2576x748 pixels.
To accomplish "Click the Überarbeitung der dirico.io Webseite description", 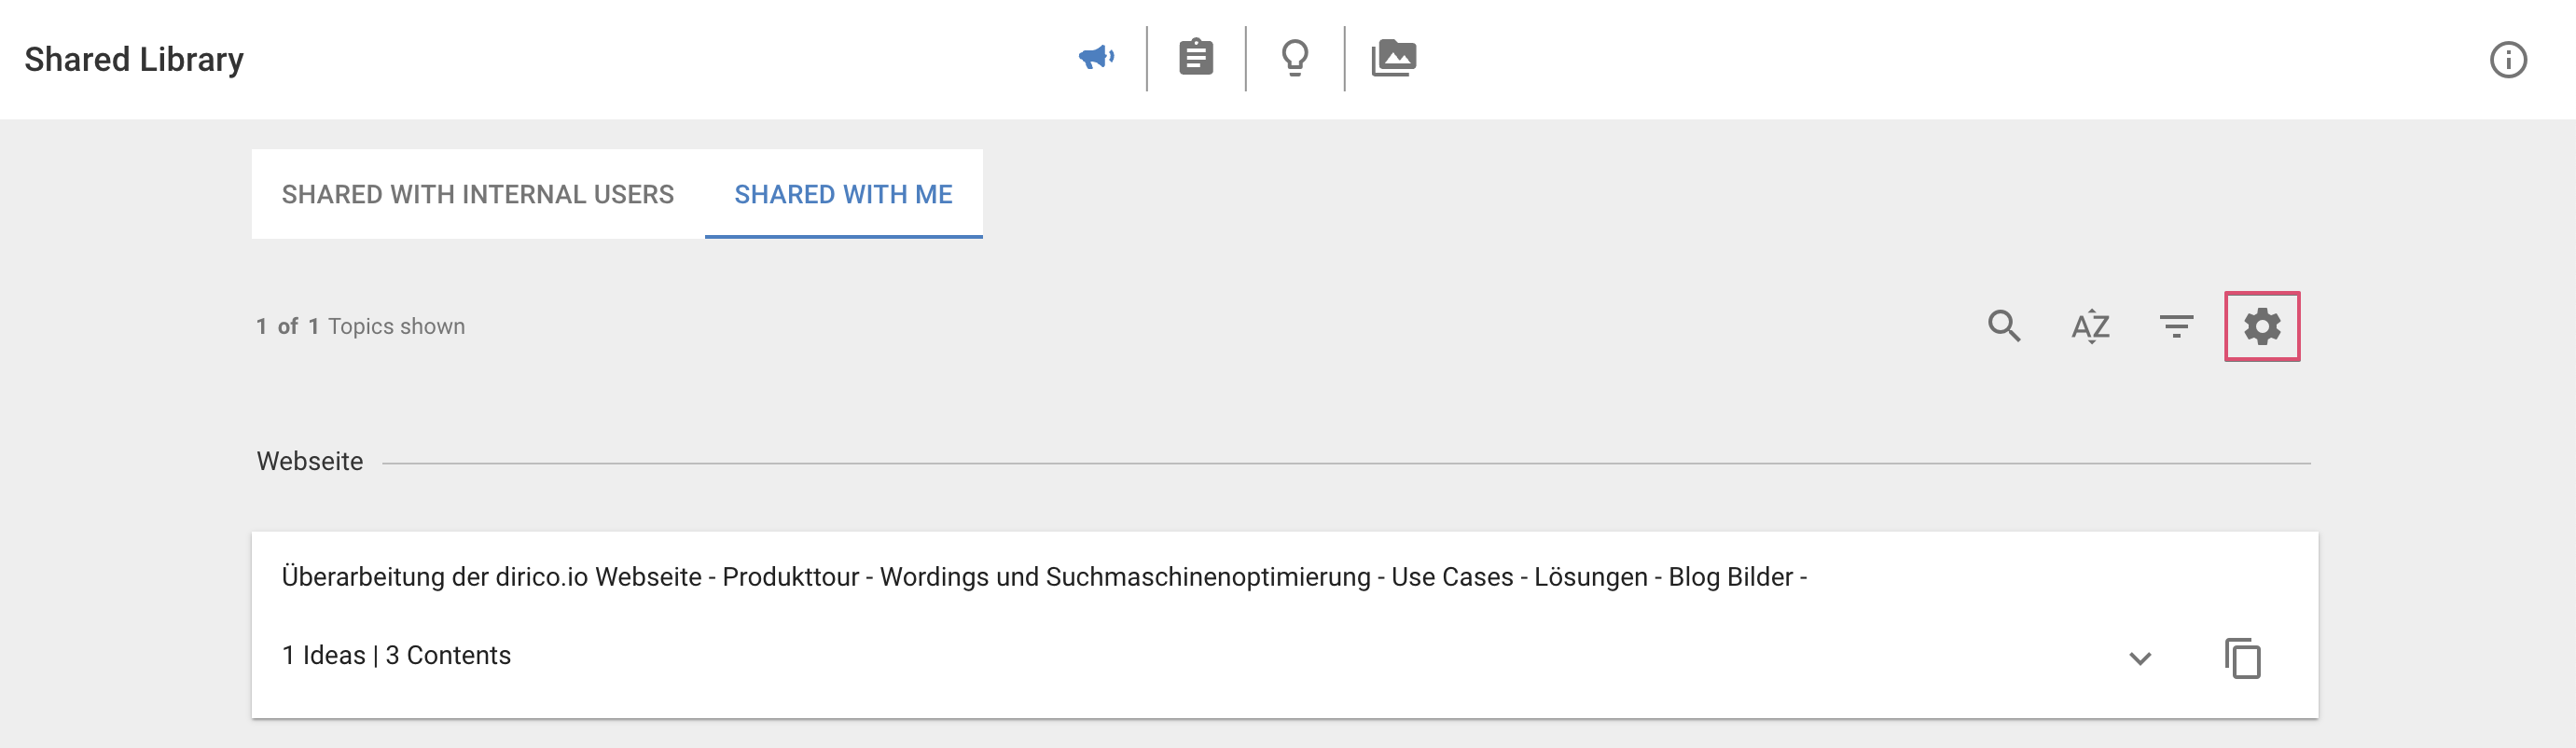I will point(1044,577).
